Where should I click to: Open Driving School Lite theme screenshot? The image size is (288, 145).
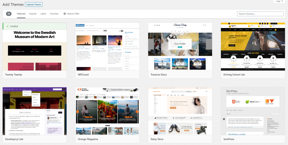[253, 47]
